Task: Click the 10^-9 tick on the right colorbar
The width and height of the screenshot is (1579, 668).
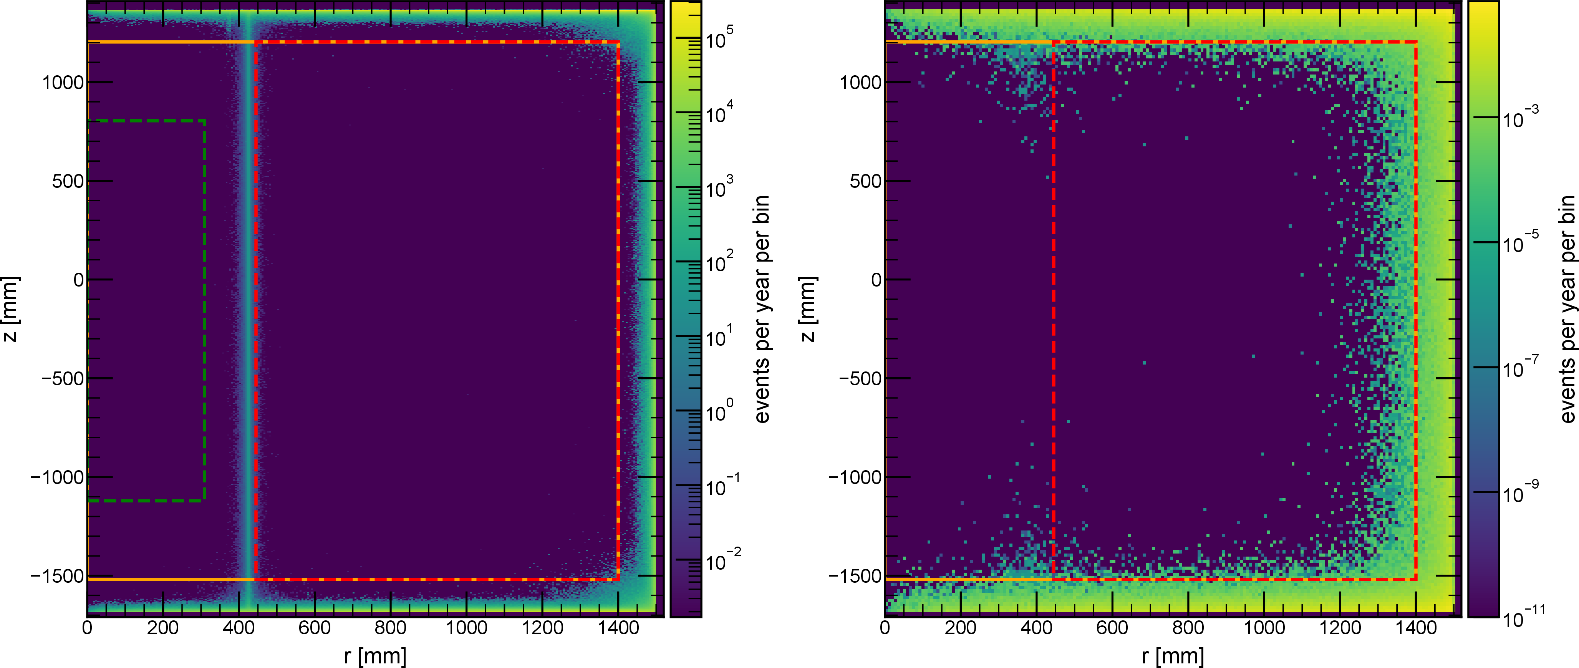Action: coord(1521,492)
